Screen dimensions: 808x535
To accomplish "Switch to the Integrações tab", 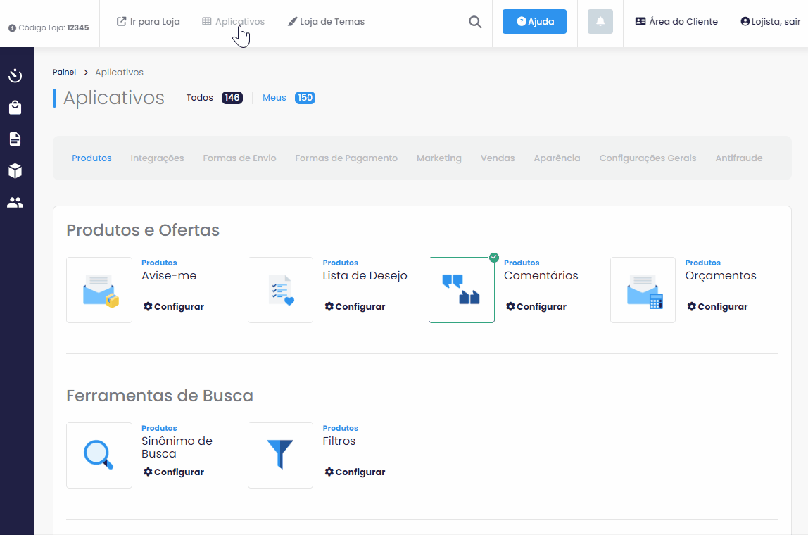I will (157, 158).
